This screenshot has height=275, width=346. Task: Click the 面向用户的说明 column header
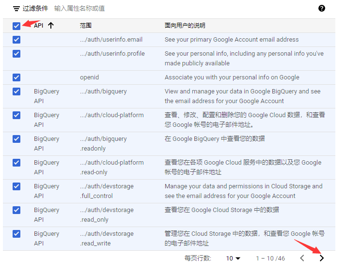[185, 26]
